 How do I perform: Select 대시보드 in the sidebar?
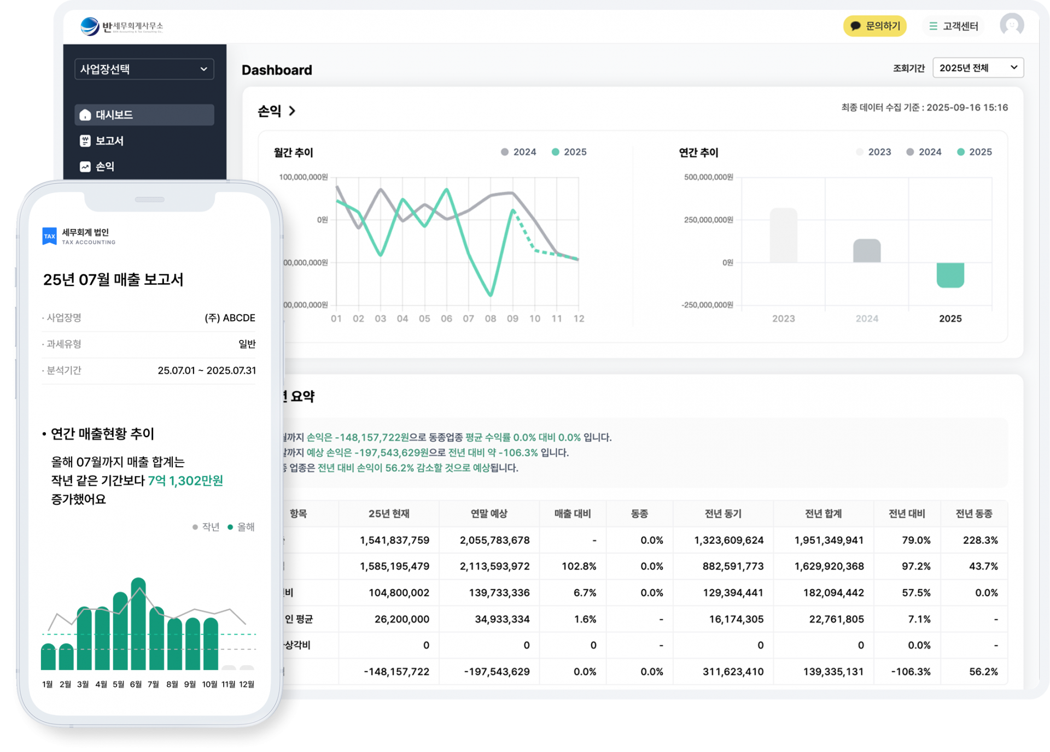point(144,115)
